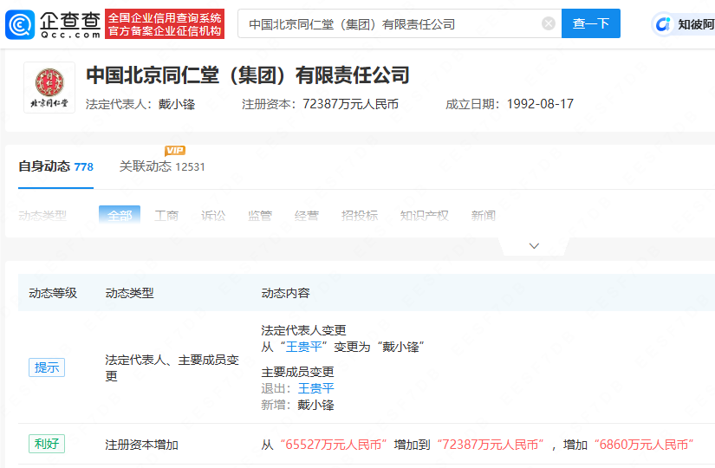The height and width of the screenshot is (468, 715).
Task: Select the 工商 filter option
Action: coord(166,215)
